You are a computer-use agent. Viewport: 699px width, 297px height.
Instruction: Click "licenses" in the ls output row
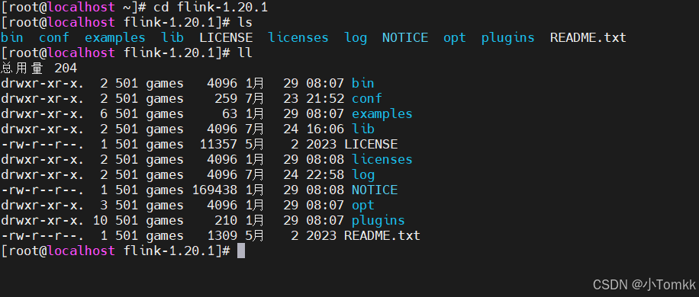[298, 38]
